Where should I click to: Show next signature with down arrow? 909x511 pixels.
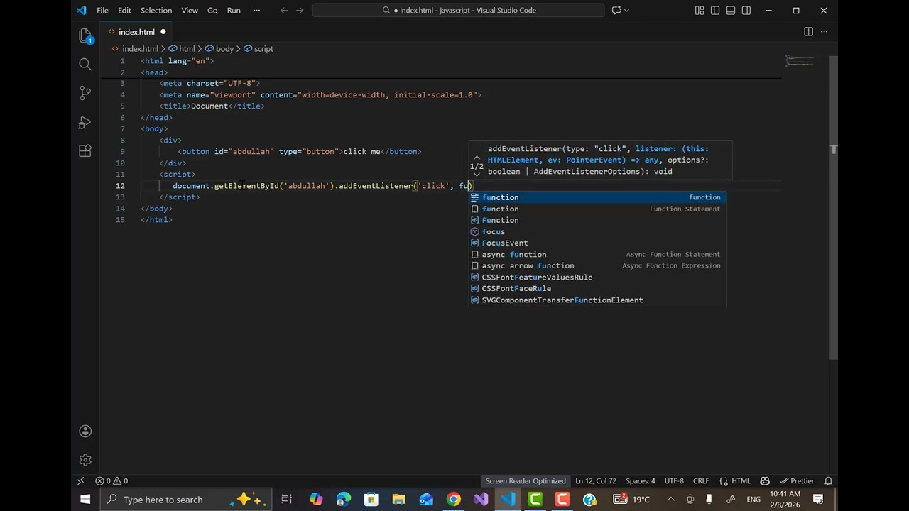tap(477, 173)
